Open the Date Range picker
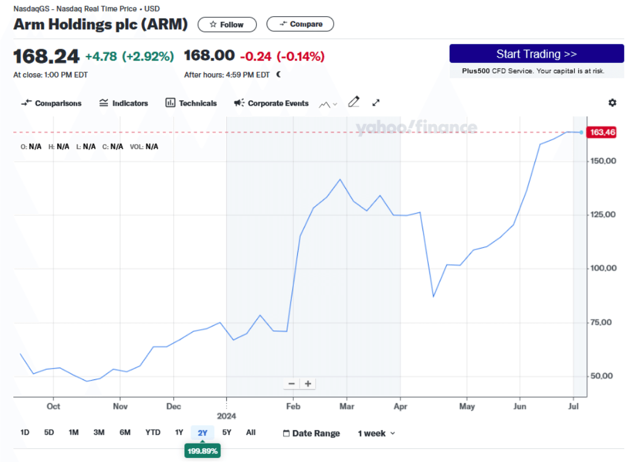Screen dimensions: 639x462 pos(311,433)
